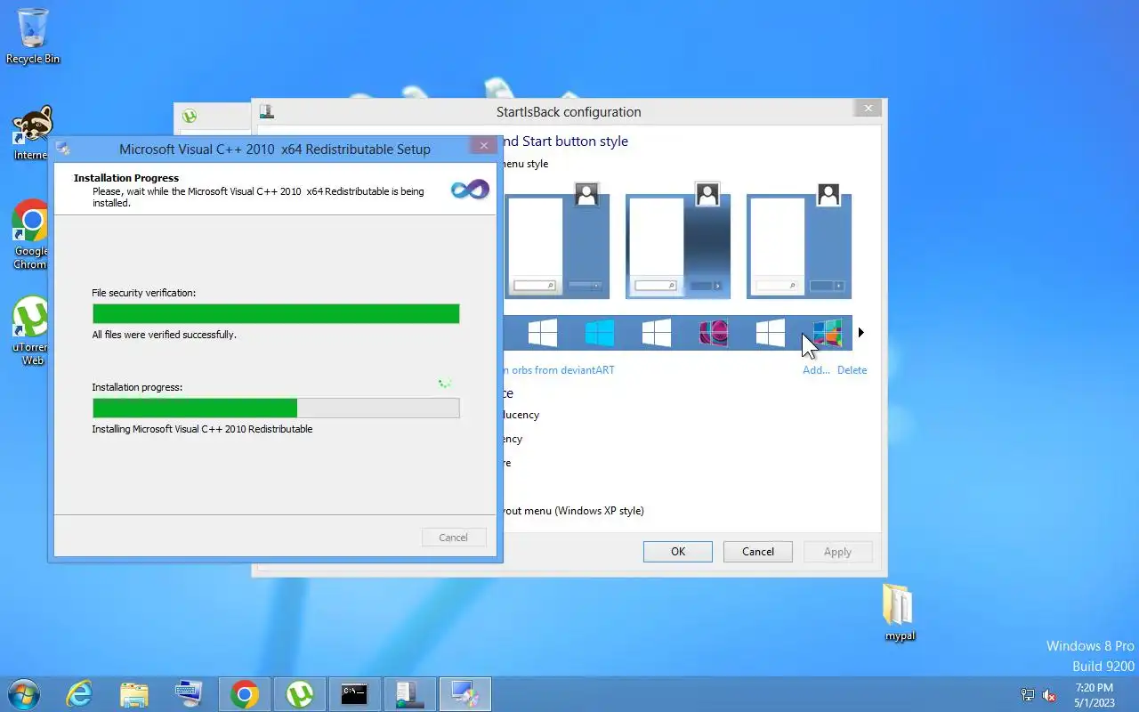Open Internet Explorer from the taskbar
This screenshot has height=712, width=1139.
pos(79,694)
